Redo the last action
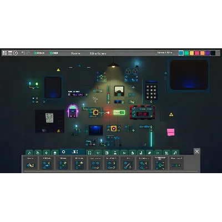Image resolution: width=222 pixels, height=222 pixels. pyautogui.click(x=28, y=53)
